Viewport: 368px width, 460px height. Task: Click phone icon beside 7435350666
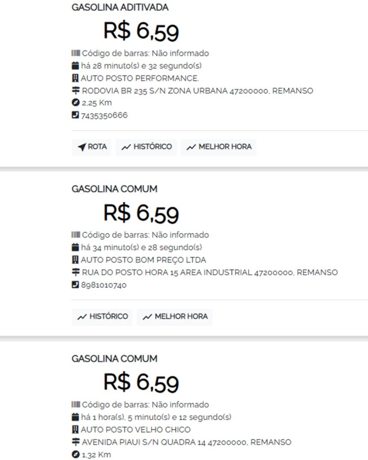coord(75,115)
